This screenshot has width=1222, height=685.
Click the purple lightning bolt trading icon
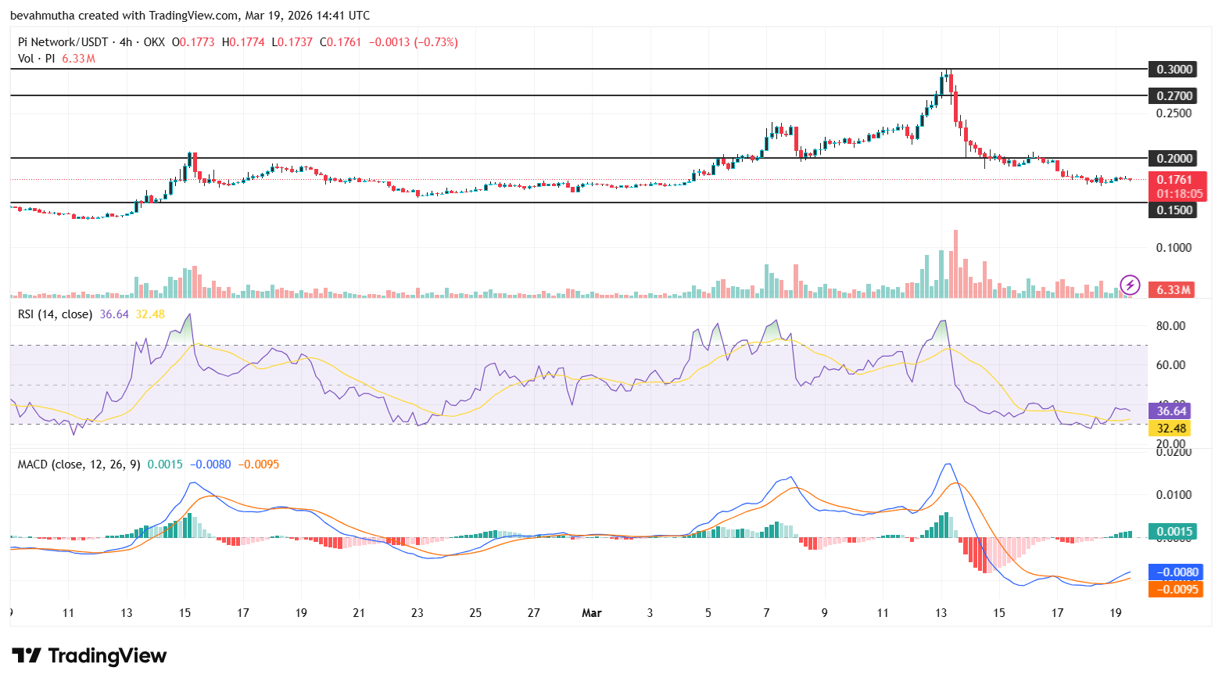(1131, 286)
